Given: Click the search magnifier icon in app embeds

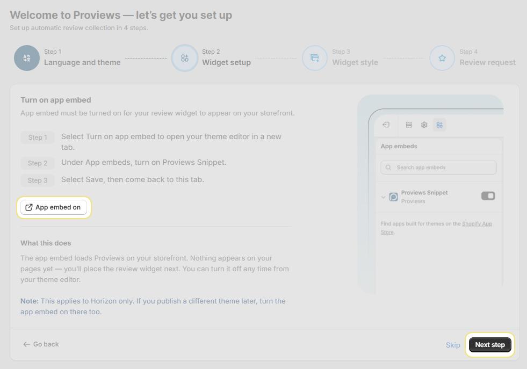Looking at the screenshot, I should click(x=388, y=168).
